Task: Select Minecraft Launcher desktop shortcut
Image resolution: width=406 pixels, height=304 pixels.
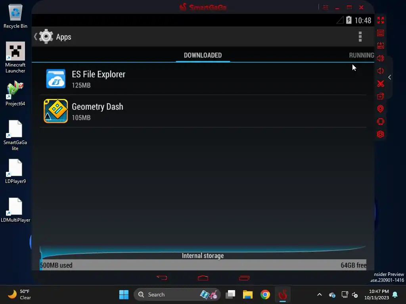Action: coord(15,57)
